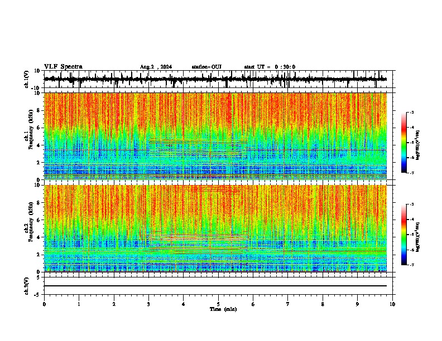Click the 'station=OUI' label
The height and width of the screenshot is (341, 442).
click(206, 67)
